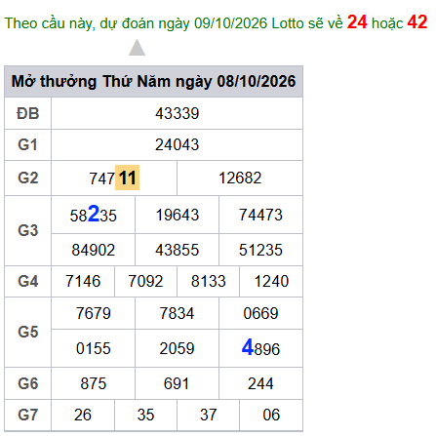Select G7 number 35
Screen dimensions: 436x436
point(145,415)
